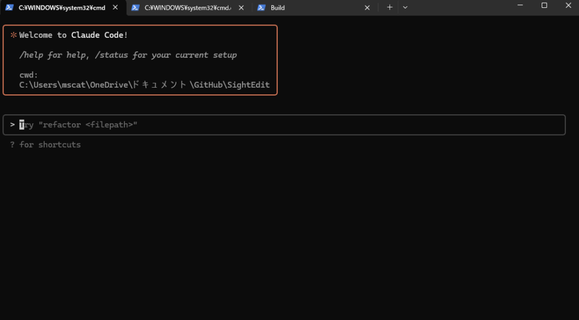Click the PowerShell icon on the first tab
Screen dimensions: 579x320
coord(10,8)
